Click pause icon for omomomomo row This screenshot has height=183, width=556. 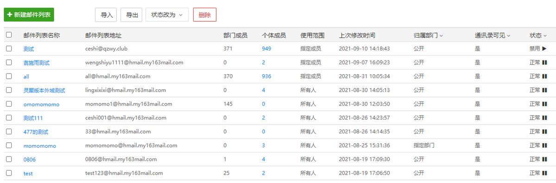(x=544, y=104)
